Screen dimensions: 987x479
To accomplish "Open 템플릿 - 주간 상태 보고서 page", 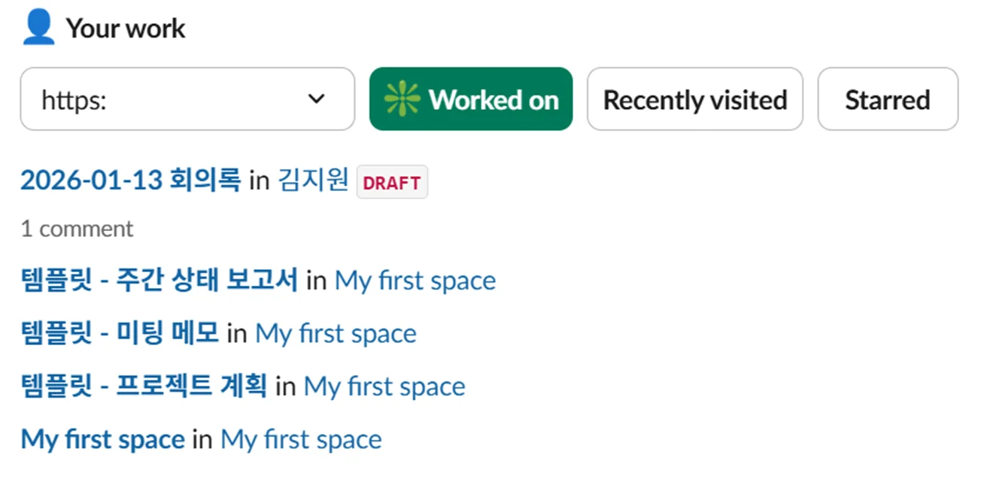I will [x=159, y=280].
